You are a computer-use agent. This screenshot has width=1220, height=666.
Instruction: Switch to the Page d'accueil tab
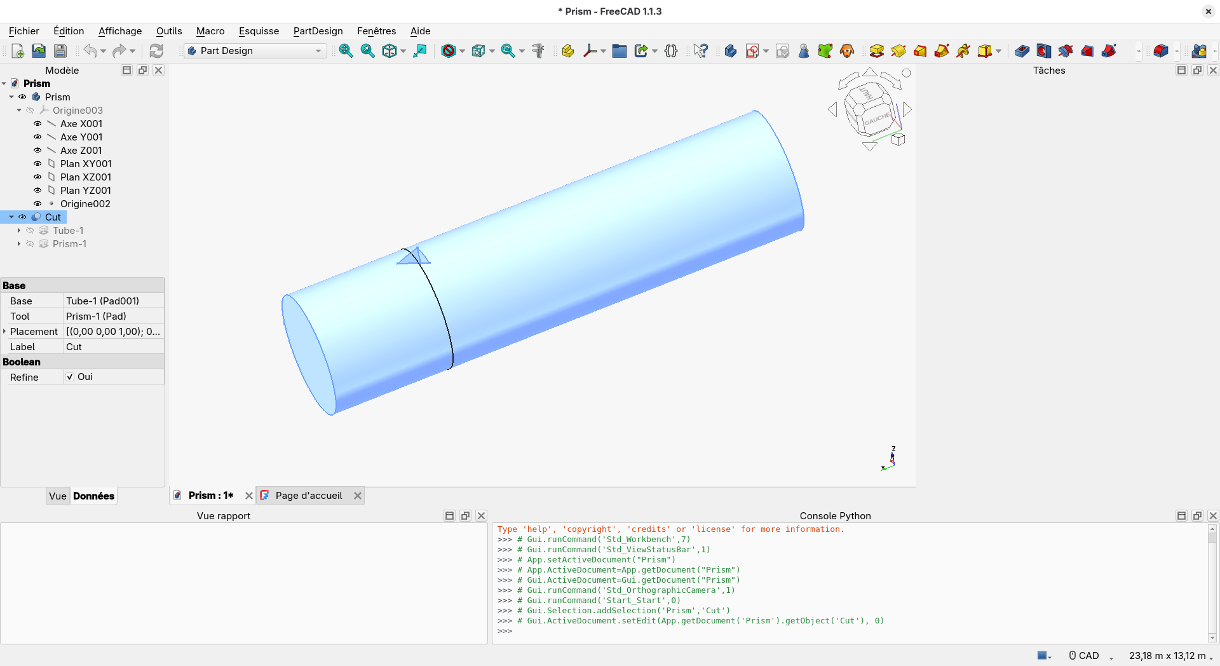pyautogui.click(x=309, y=496)
